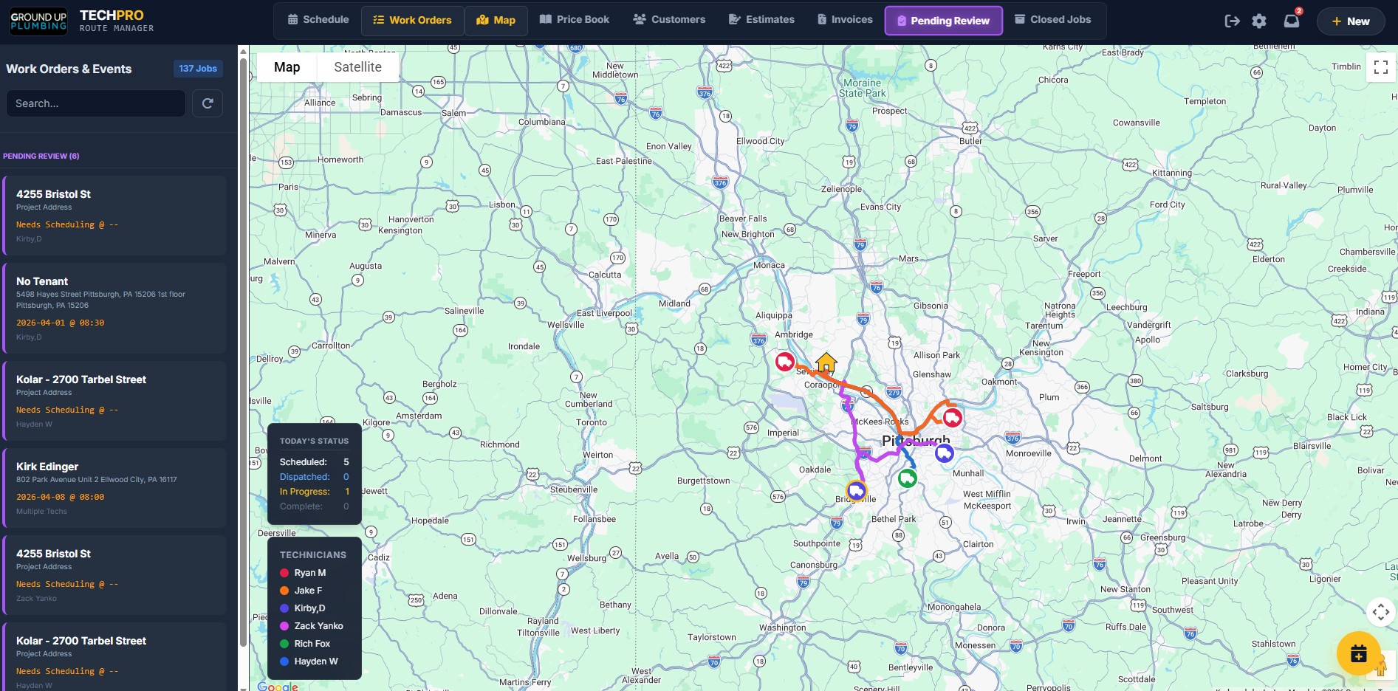The height and width of the screenshot is (691, 1398).
Task: Click Complete status row
Action: pos(314,506)
